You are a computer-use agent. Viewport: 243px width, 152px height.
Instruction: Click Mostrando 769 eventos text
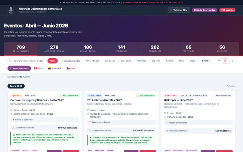tap(19, 77)
